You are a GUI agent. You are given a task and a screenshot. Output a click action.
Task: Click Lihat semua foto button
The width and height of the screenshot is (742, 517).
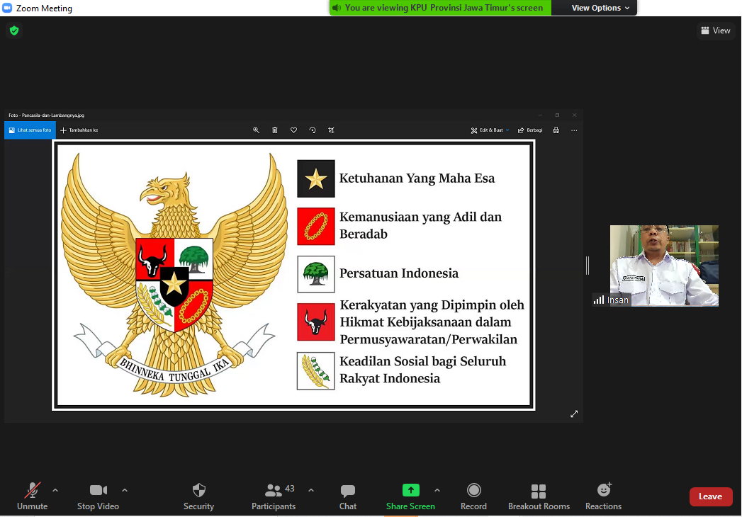click(30, 130)
